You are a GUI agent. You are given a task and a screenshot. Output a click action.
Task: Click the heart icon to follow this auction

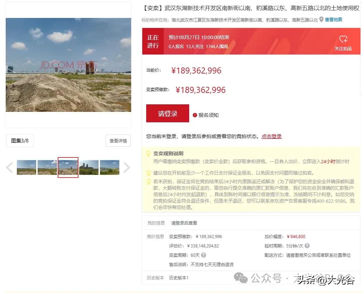[343, 39]
